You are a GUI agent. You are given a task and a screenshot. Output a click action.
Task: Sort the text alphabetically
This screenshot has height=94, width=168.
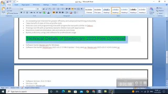point(78,9)
